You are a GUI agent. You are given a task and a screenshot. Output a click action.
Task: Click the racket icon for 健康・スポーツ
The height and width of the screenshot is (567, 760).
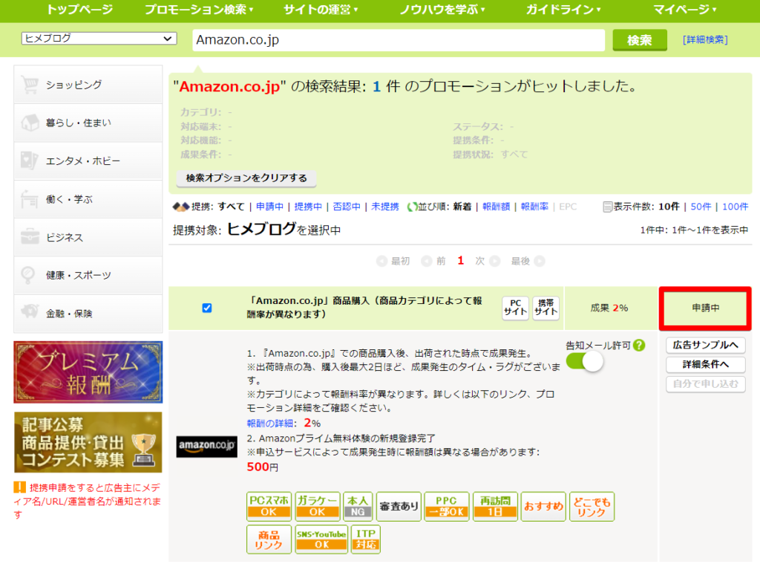28,275
